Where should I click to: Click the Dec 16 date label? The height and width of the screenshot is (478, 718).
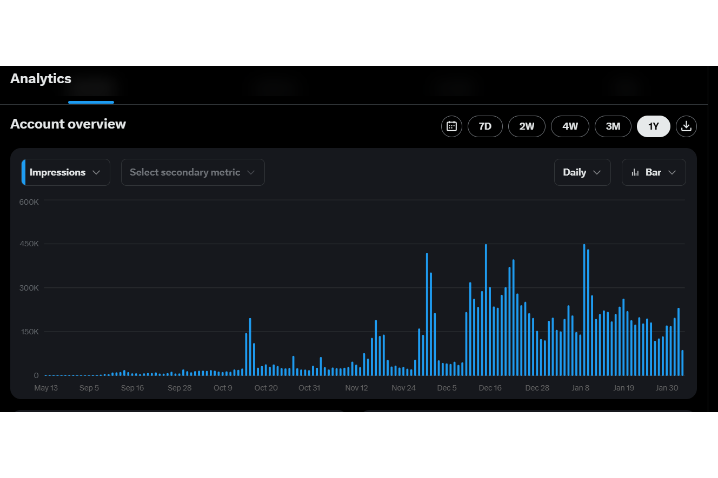point(490,388)
